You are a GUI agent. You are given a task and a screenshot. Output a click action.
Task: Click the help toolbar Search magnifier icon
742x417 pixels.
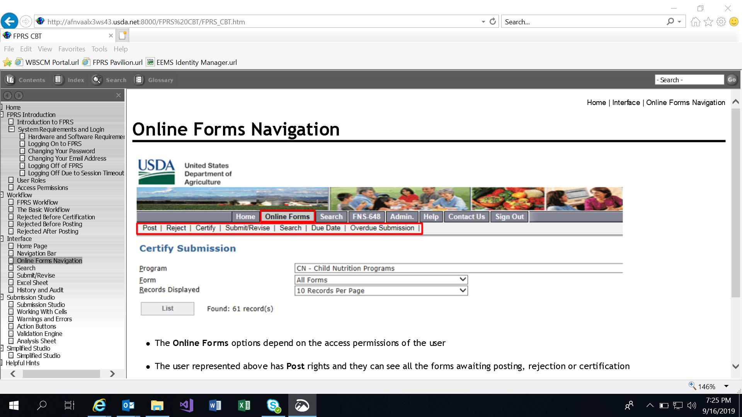coord(97,80)
